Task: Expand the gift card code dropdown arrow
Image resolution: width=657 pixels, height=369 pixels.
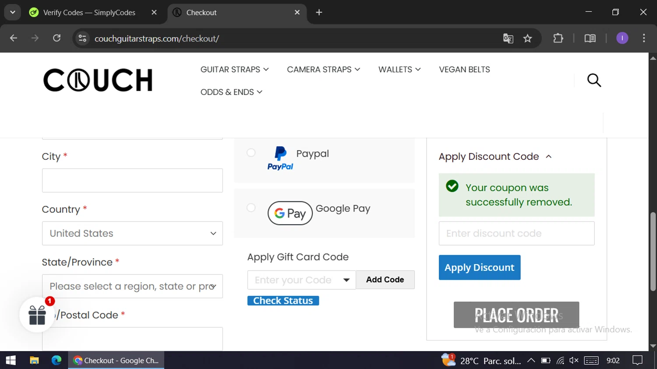Action: [346, 280]
